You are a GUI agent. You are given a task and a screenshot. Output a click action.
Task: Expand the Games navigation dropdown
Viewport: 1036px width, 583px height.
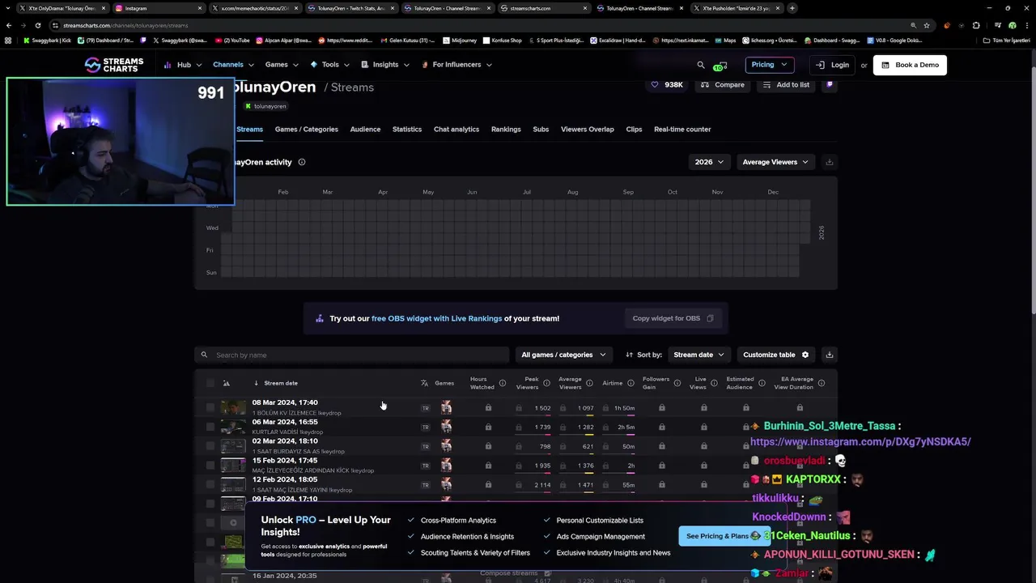(282, 65)
